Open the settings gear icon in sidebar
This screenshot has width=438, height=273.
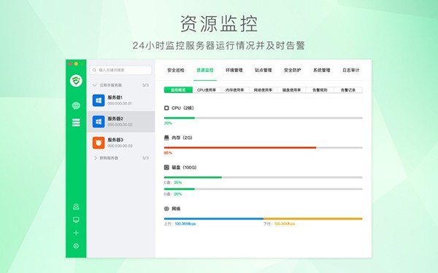click(76, 246)
